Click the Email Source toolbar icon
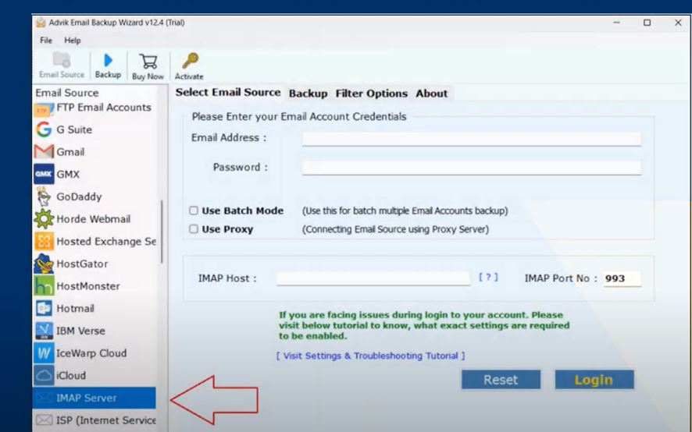This screenshot has width=692, height=432. (x=62, y=60)
